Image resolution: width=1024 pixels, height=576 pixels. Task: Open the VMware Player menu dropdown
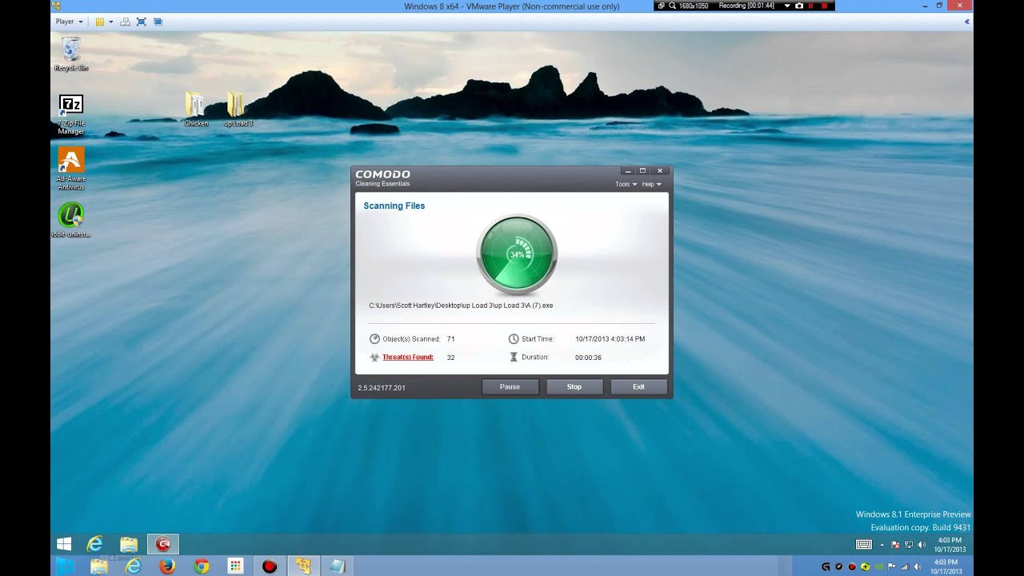pos(70,22)
